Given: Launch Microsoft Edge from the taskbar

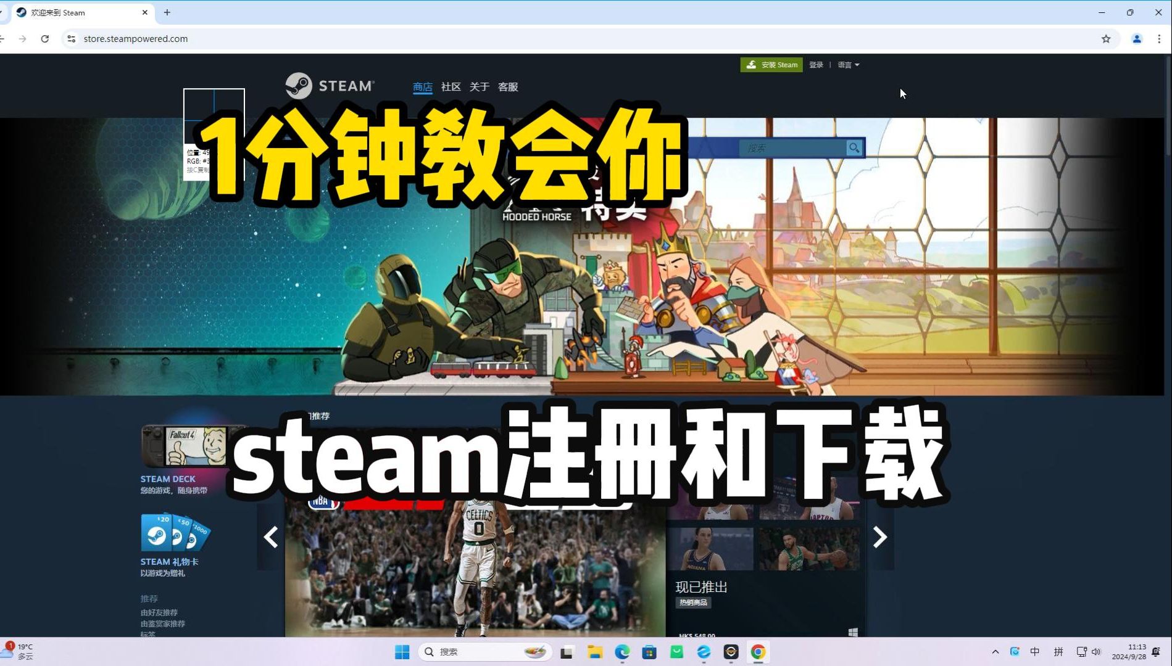Looking at the screenshot, I should (622, 652).
